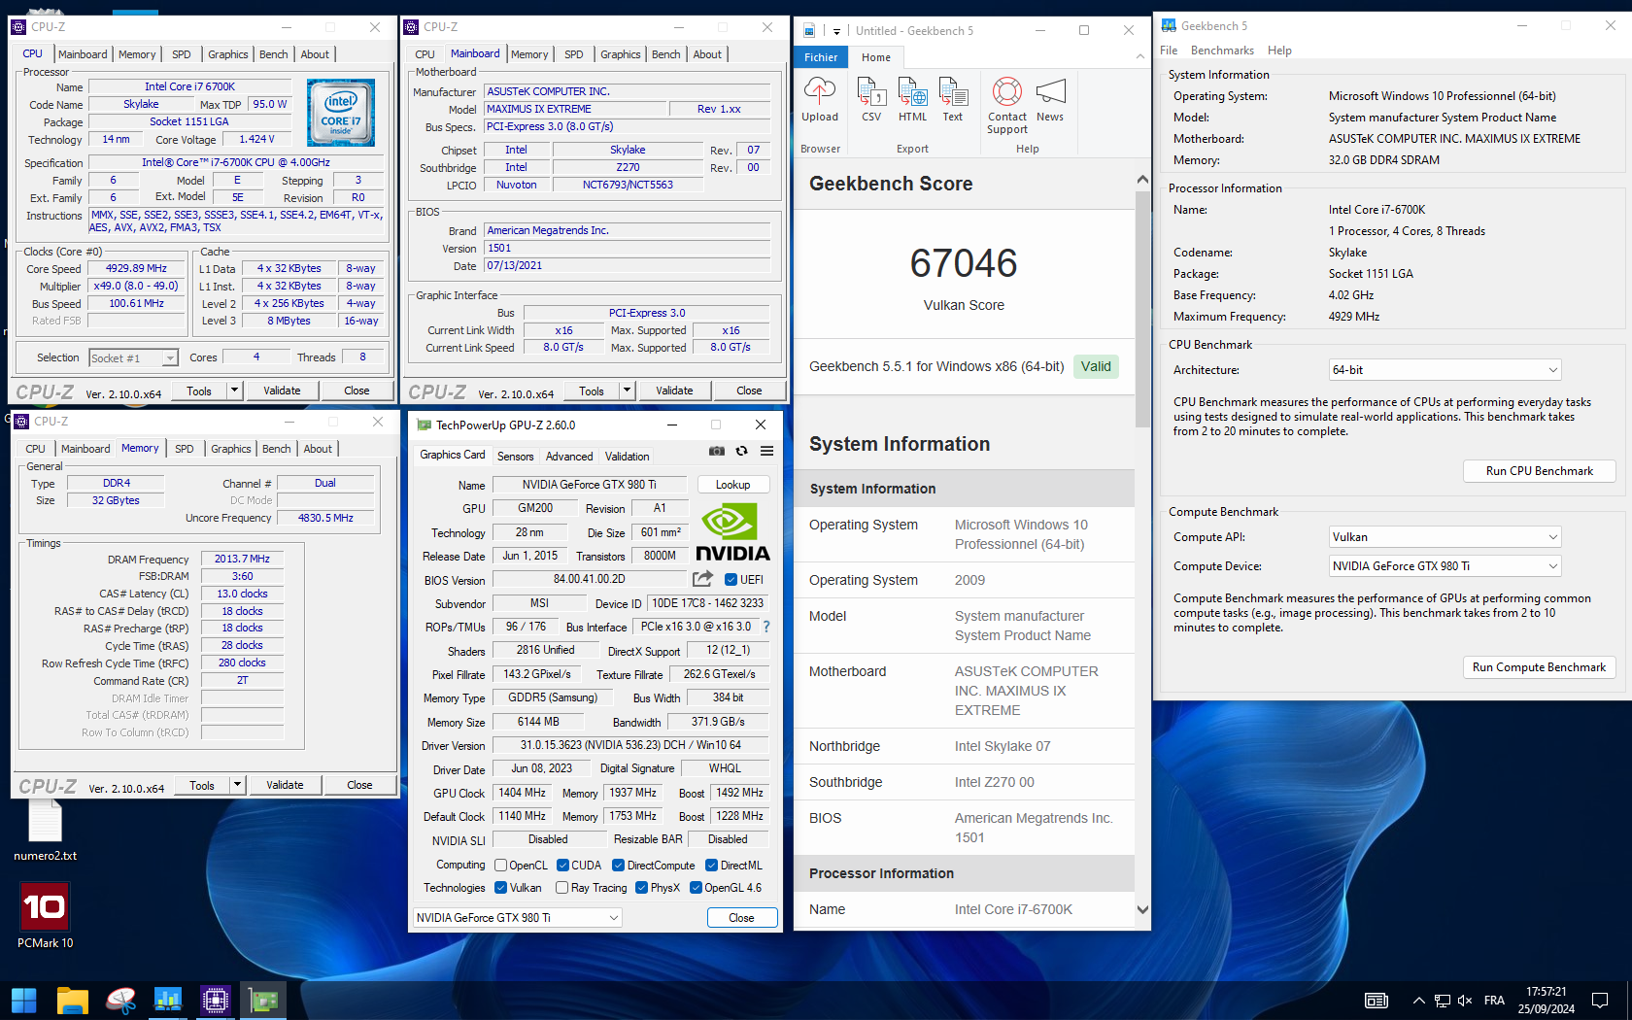The height and width of the screenshot is (1020, 1632).
Task: Open the News icon in Geekbench
Action: (1050, 99)
